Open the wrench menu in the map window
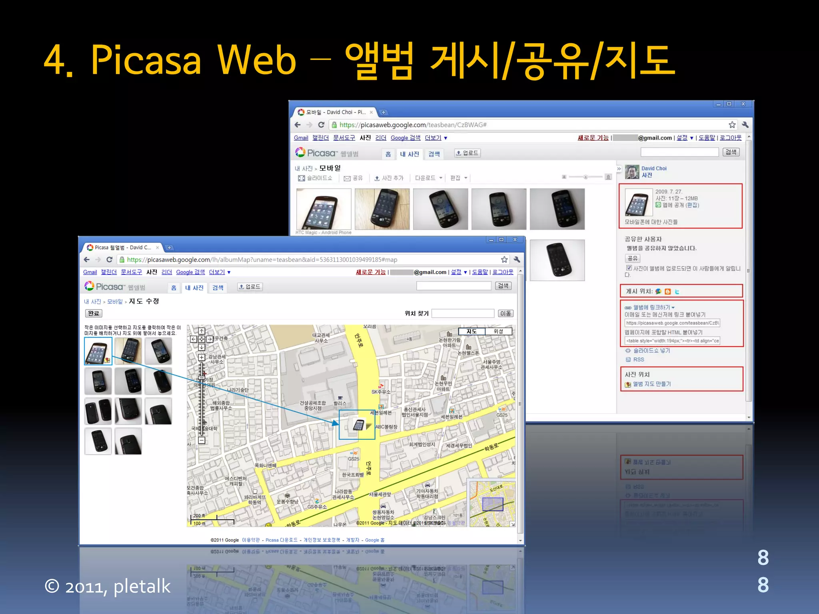819x614 pixels. point(517,259)
